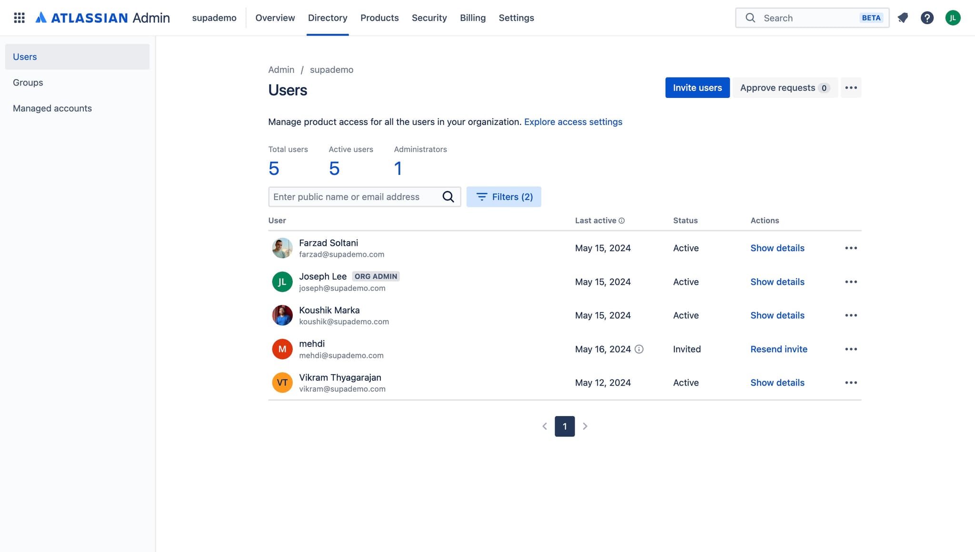Image resolution: width=975 pixels, height=552 pixels.
Task: Click the info icon beside mehdi's May 16 date
Action: 638,349
